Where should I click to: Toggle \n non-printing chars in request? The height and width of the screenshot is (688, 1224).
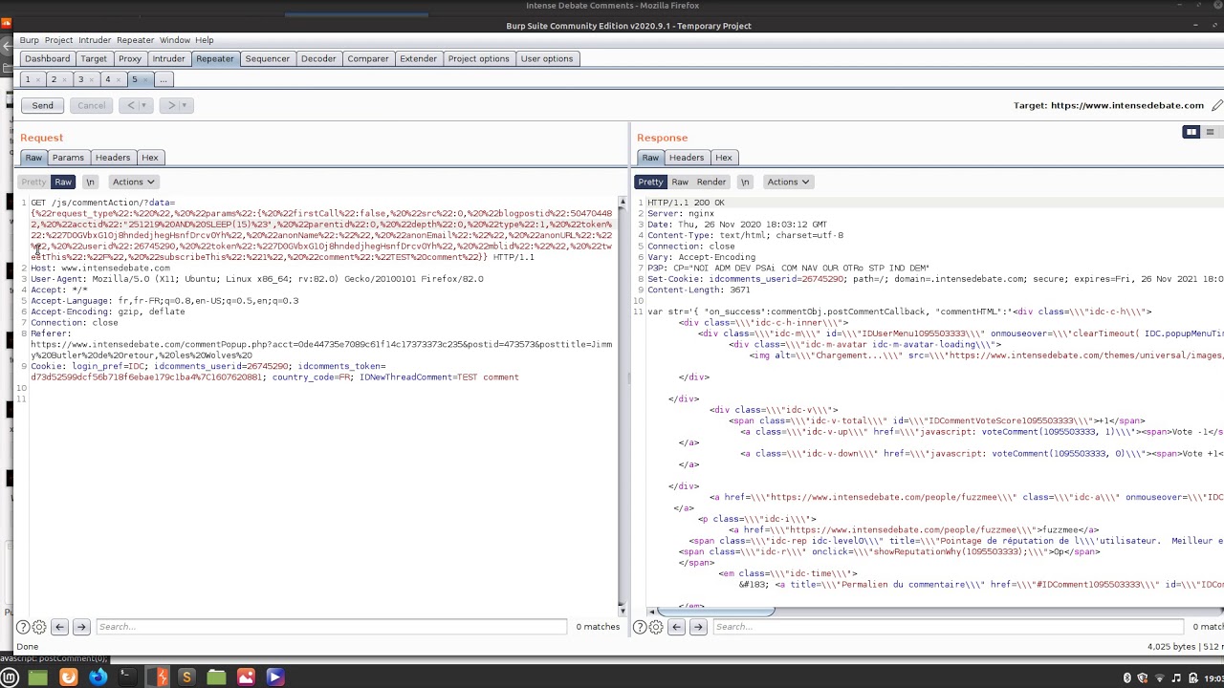coord(91,182)
